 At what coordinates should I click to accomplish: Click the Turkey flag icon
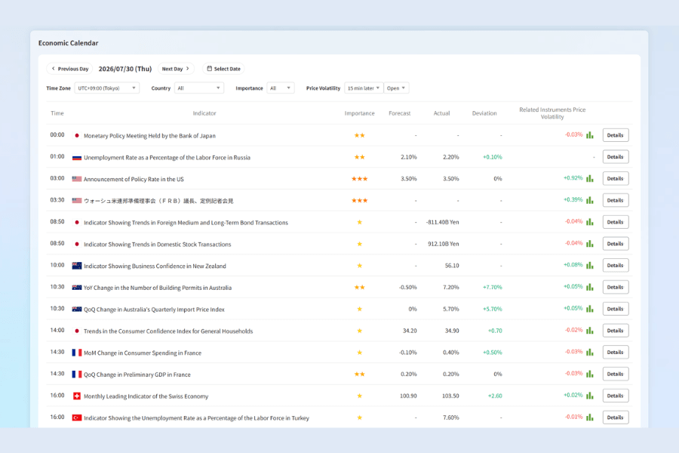[x=77, y=418]
